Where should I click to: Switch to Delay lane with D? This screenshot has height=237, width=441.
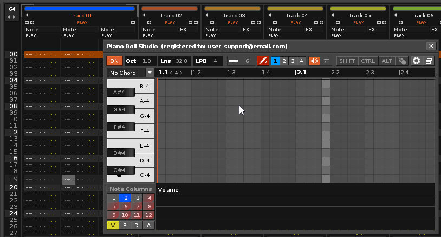[x=137, y=226]
